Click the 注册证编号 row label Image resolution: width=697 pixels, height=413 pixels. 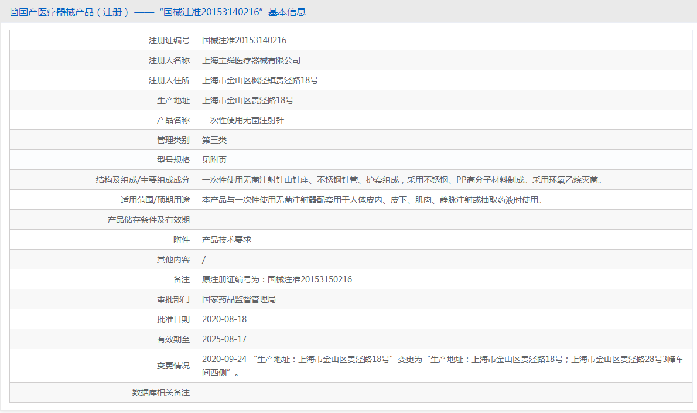[x=169, y=40]
